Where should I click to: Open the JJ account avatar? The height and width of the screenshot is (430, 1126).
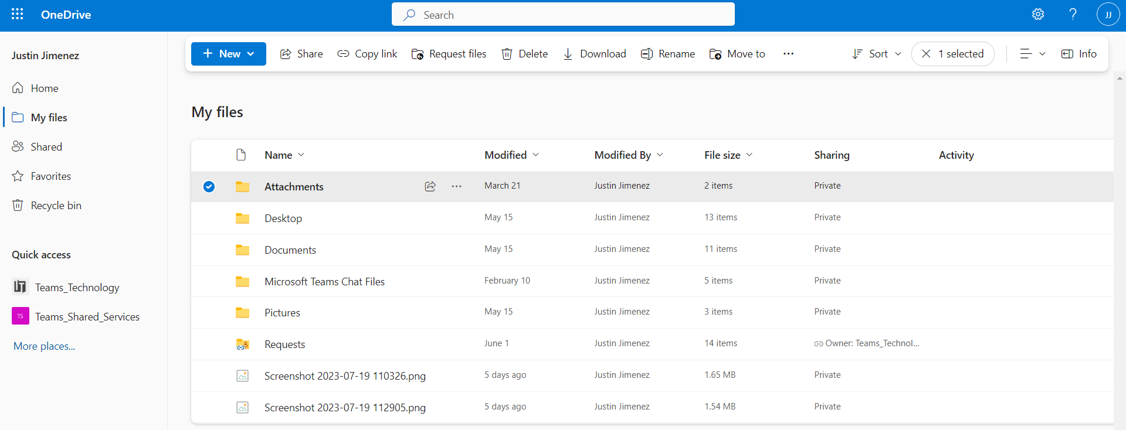[1108, 15]
